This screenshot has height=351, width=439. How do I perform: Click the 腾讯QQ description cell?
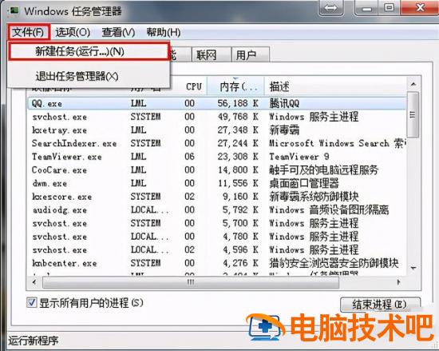(x=284, y=103)
